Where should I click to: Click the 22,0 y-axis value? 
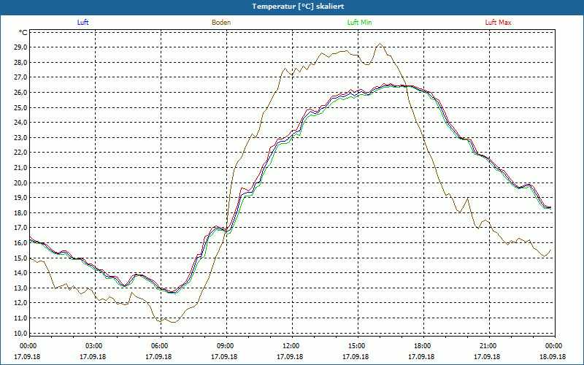[20, 153]
